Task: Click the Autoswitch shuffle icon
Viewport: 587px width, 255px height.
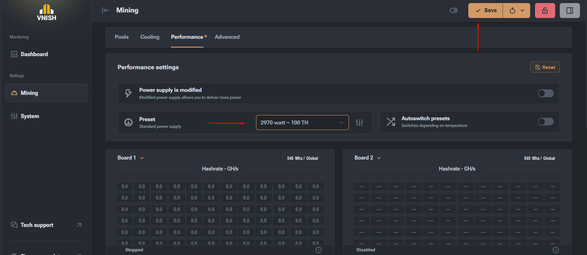Action: point(391,122)
